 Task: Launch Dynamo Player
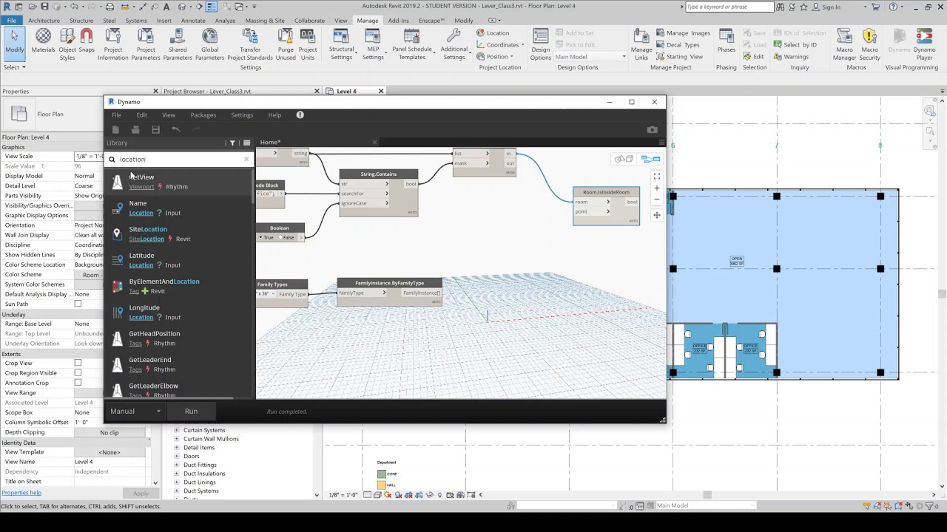pyautogui.click(x=924, y=44)
